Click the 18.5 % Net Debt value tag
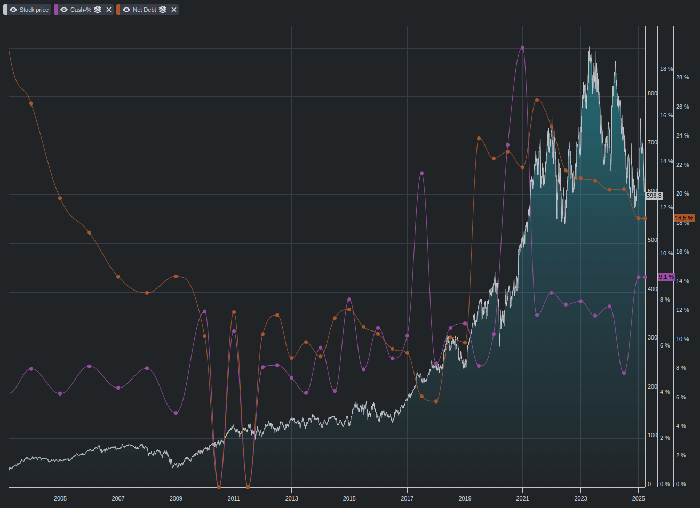 [684, 218]
